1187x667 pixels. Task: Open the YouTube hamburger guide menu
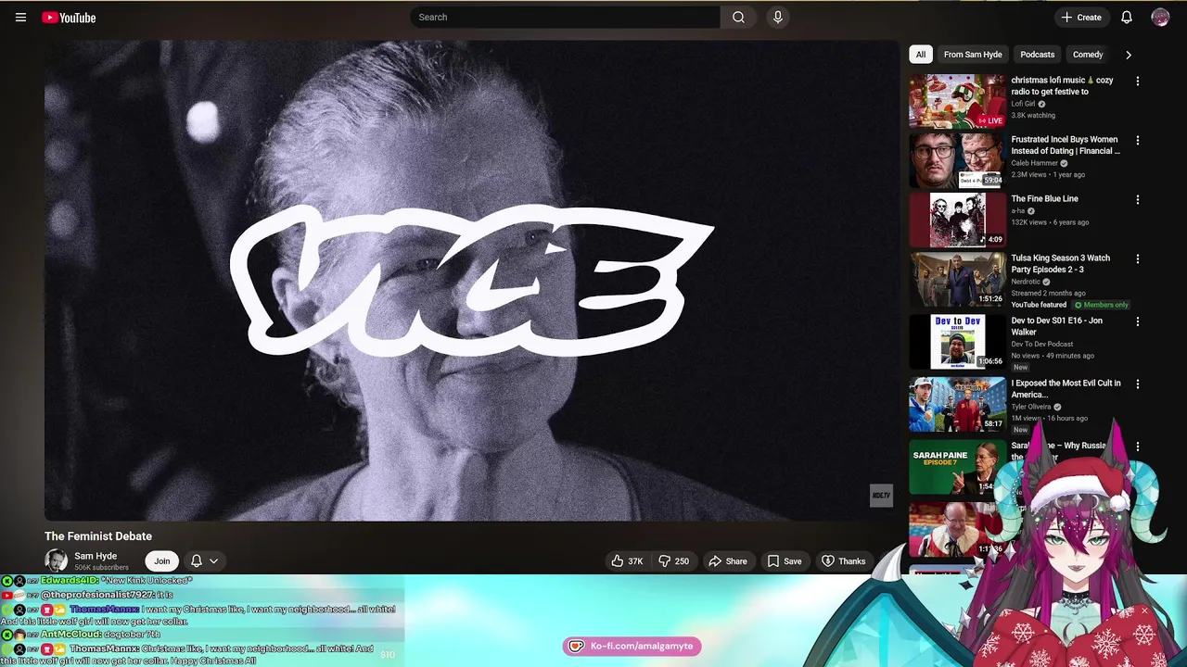[20, 17]
